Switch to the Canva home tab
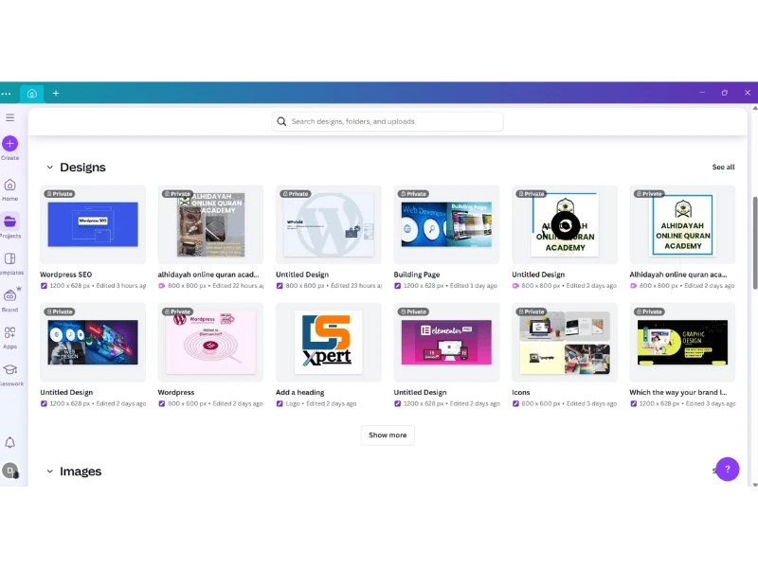The height and width of the screenshot is (568, 758). 31,93
